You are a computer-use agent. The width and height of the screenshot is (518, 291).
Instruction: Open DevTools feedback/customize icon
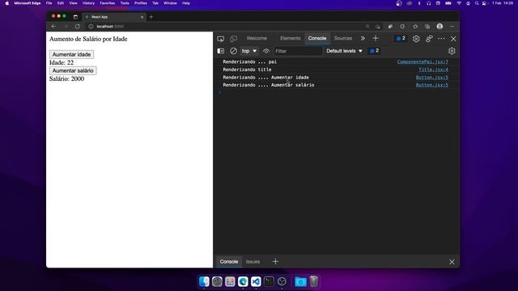tap(429, 39)
